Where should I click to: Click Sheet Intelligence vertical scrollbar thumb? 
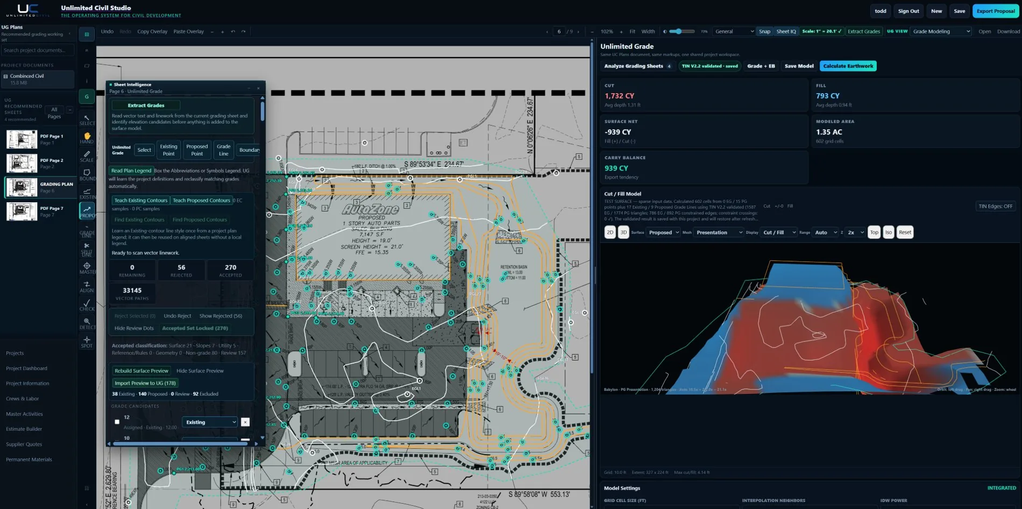click(x=262, y=110)
